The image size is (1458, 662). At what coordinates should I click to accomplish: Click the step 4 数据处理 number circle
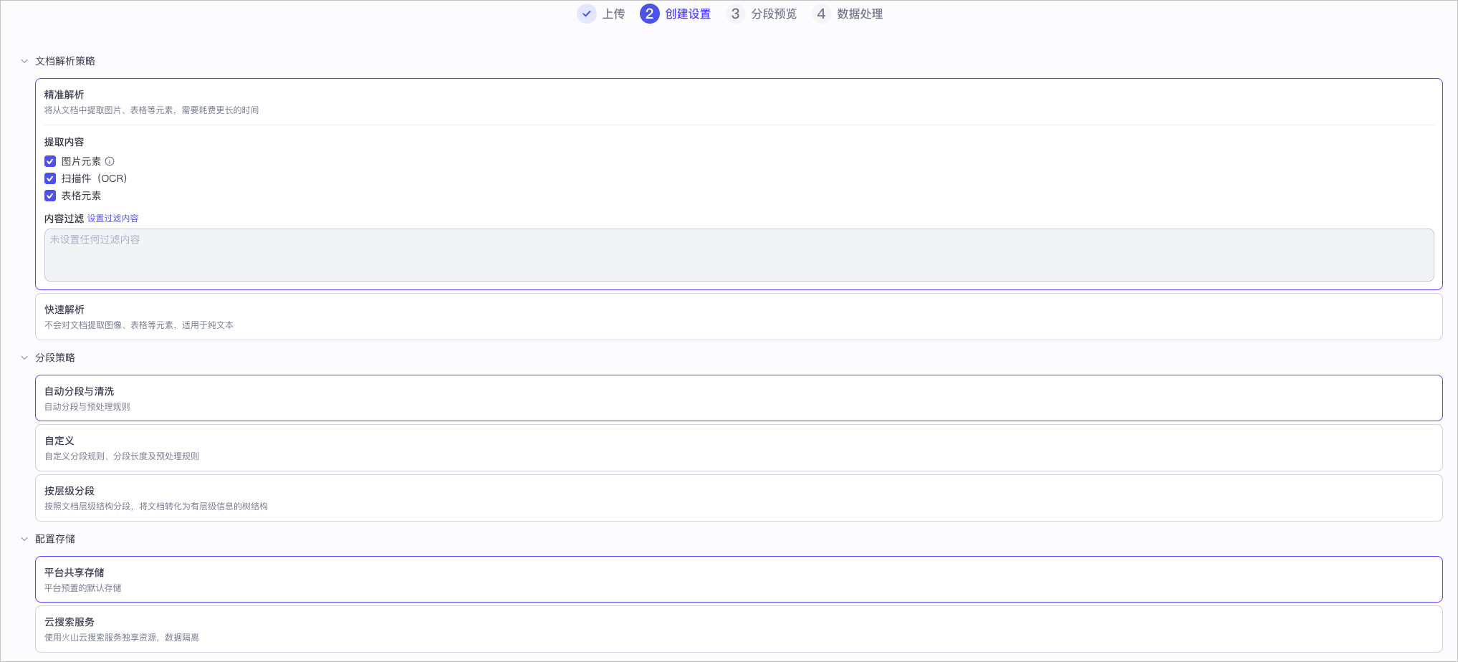[821, 14]
